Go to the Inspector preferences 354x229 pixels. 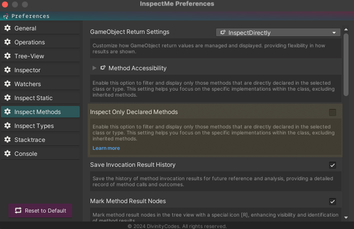(x=40, y=70)
